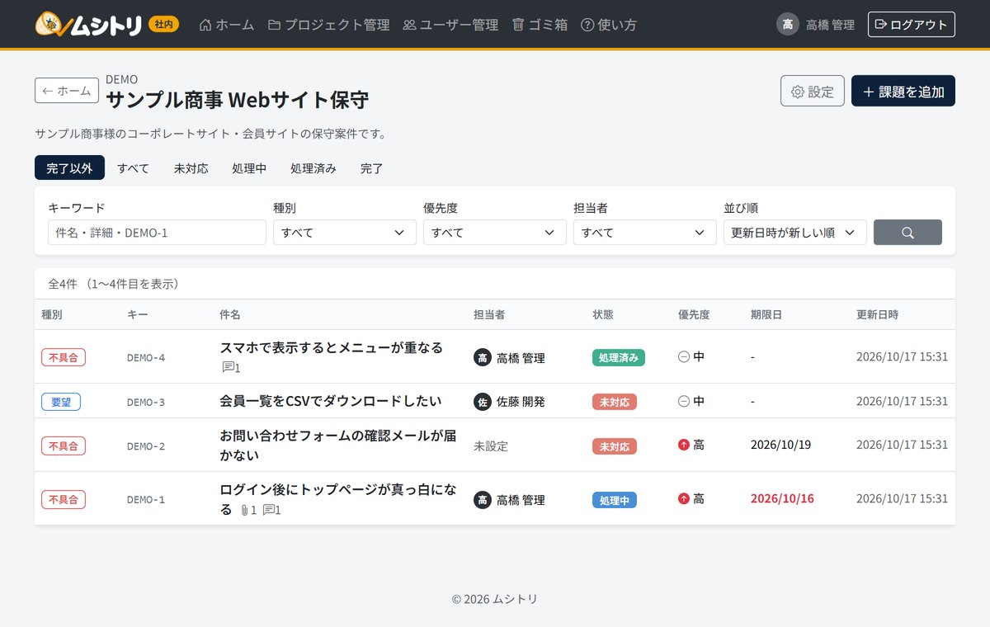The height and width of the screenshot is (627, 990).
Task: Click the DEMO-1 key cell
Action: coord(146,500)
